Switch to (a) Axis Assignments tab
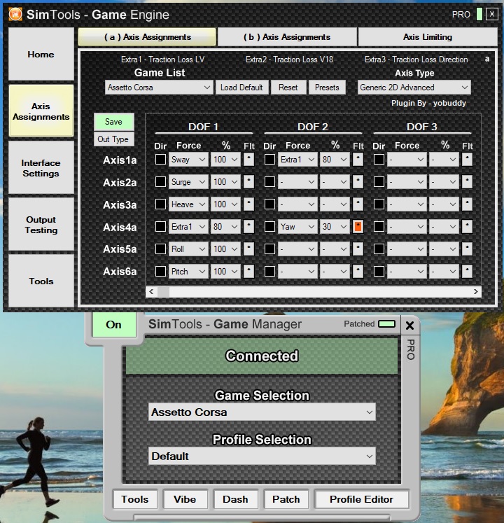Image resolution: width=504 pixels, height=523 pixels. tap(147, 36)
